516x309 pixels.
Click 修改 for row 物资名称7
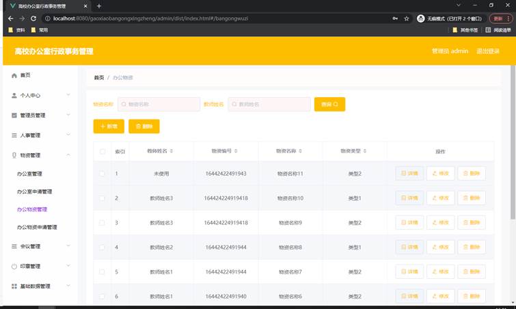tap(441, 272)
